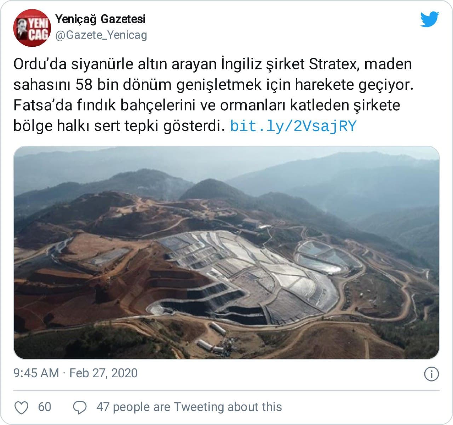The image size is (453, 425).
Task: Visit the bit.ly/2VsajRY link
Action: [293, 126]
